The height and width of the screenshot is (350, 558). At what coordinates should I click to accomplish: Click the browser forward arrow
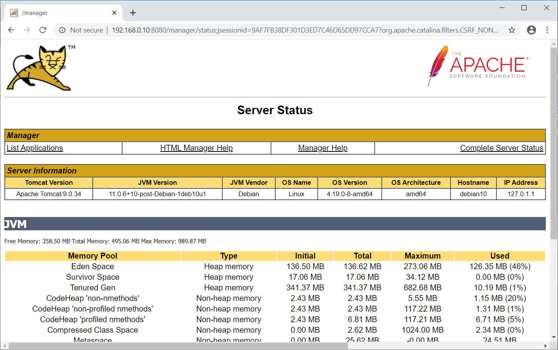[27, 30]
